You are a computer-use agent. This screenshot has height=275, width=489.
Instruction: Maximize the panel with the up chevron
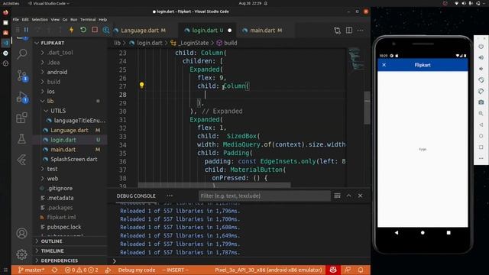[348, 196]
